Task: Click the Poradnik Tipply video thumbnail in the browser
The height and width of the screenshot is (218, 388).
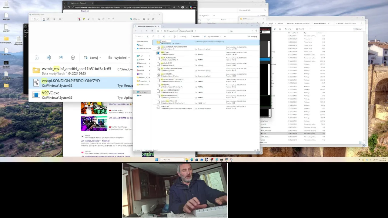Action: tap(94, 108)
